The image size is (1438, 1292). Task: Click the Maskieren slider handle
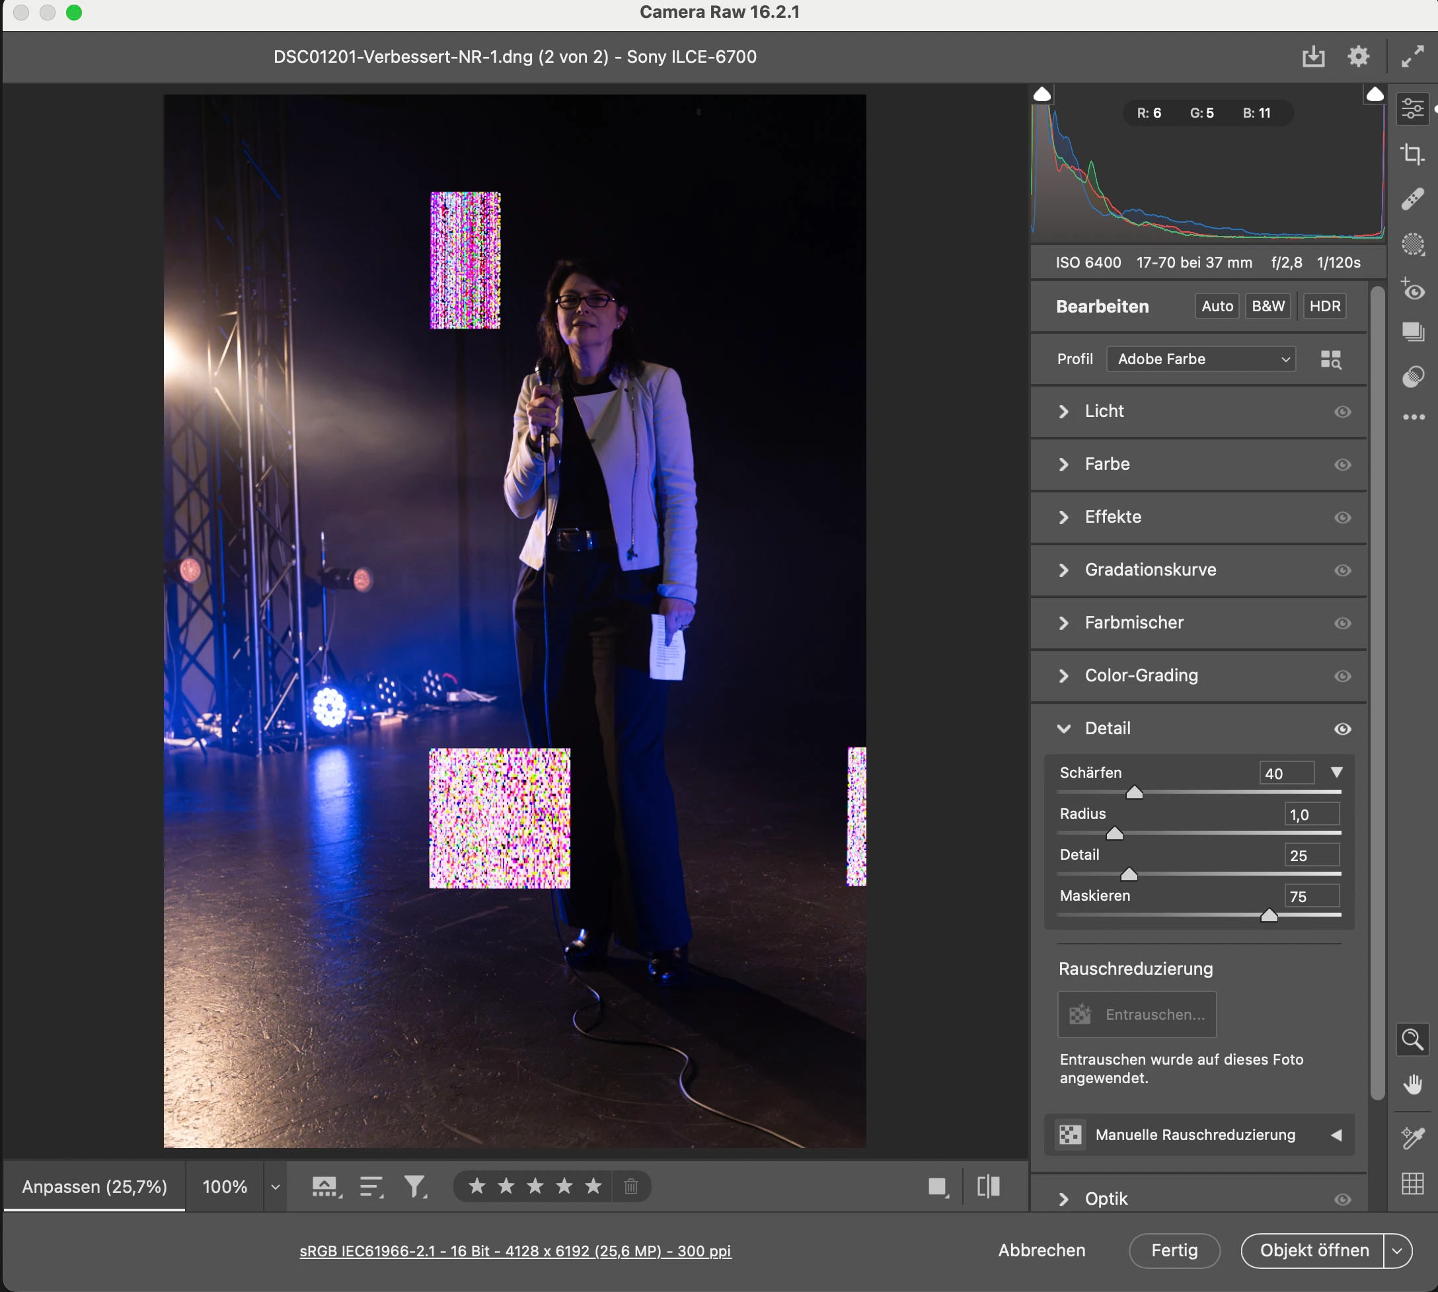pyautogui.click(x=1268, y=916)
